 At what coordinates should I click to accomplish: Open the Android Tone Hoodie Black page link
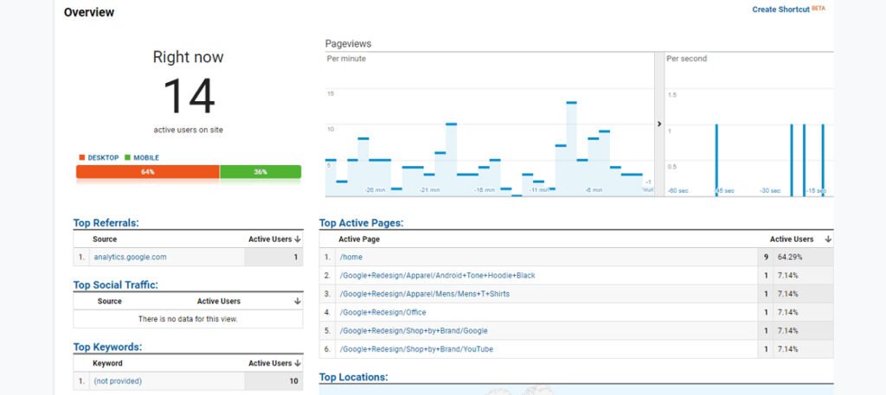[x=437, y=276]
